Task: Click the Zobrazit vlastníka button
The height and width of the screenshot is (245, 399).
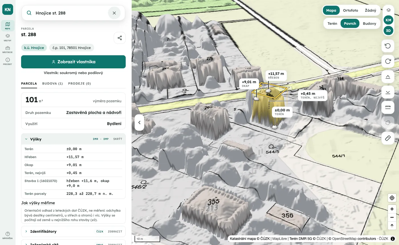Action: coord(73,62)
